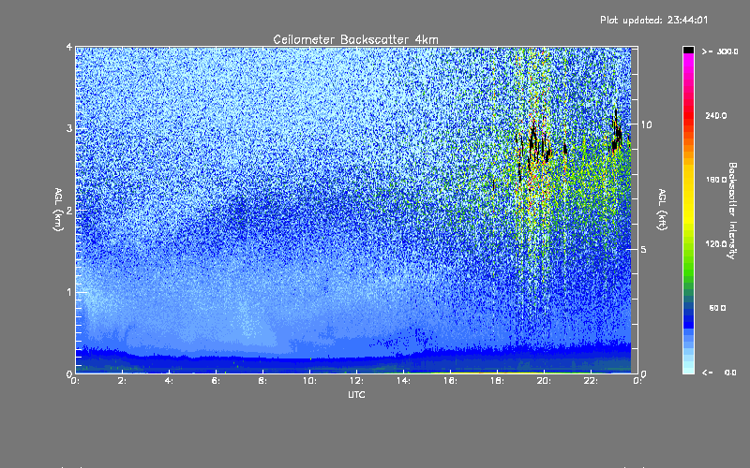Click the '16:' hour tick on the UTC axis
Image resolution: width=750 pixels, height=468 pixels.
tap(450, 381)
